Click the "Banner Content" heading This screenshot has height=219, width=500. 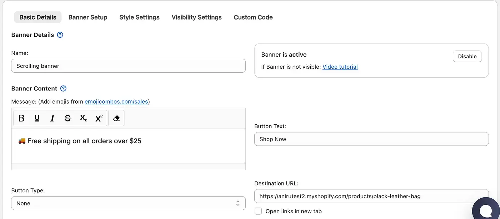(x=34, y=89)
